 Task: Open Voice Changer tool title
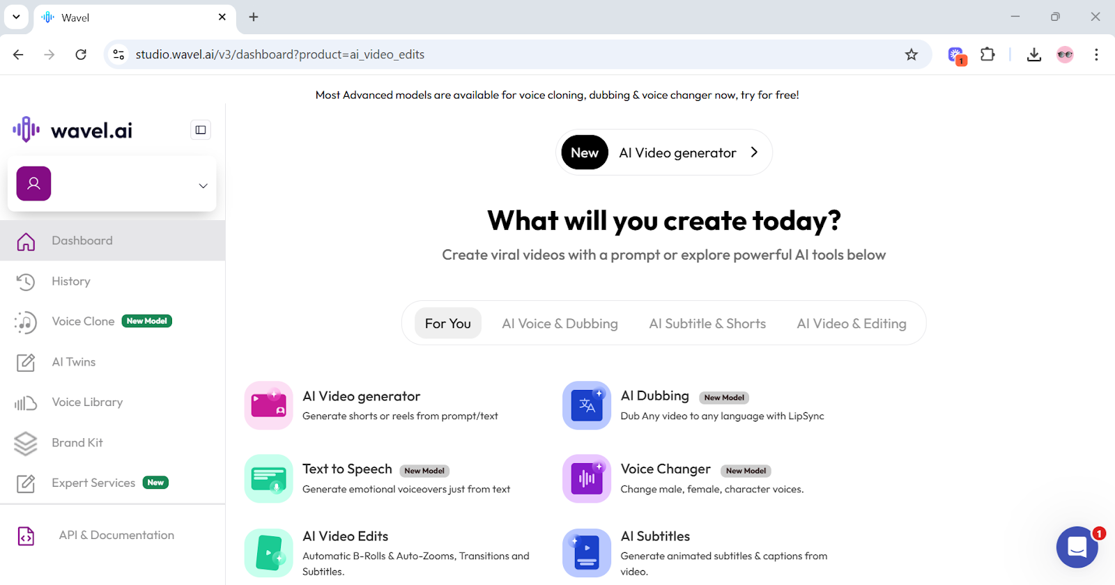pyautogui.click(x=666, y=469)
